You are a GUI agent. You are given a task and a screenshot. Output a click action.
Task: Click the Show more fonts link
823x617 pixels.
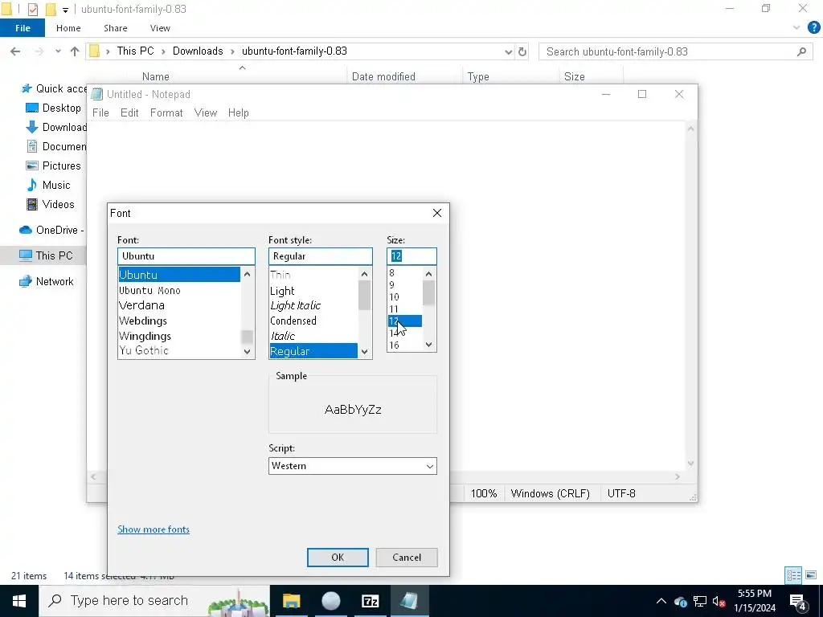tap(154, 529)
